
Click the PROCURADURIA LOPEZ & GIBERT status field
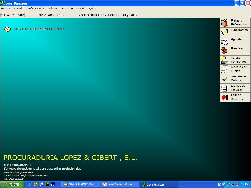tap(98, 15)
